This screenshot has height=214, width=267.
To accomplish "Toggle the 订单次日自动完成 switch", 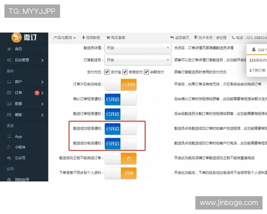I will point(121,84).
